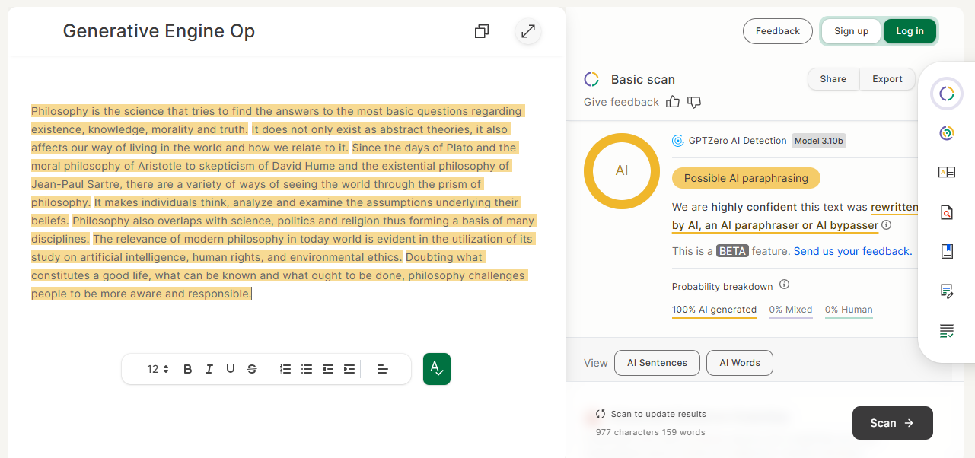975x458 pixels.
Task: Toggle bold formatting
Action: tap(188, 369)
